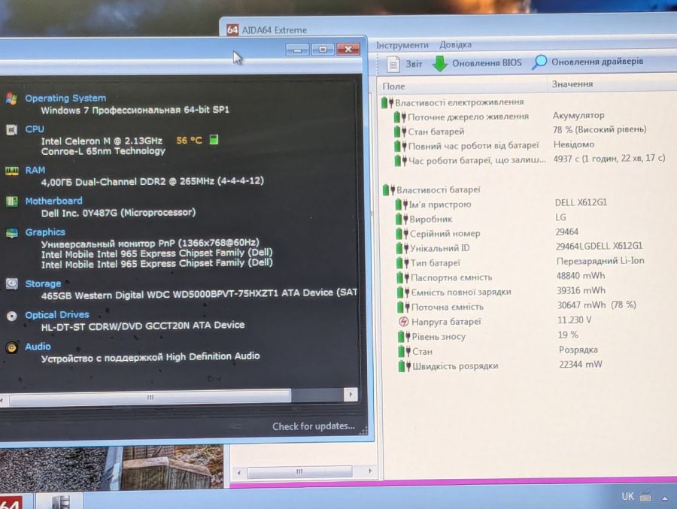Open the Operating System section link

point(65,98)
